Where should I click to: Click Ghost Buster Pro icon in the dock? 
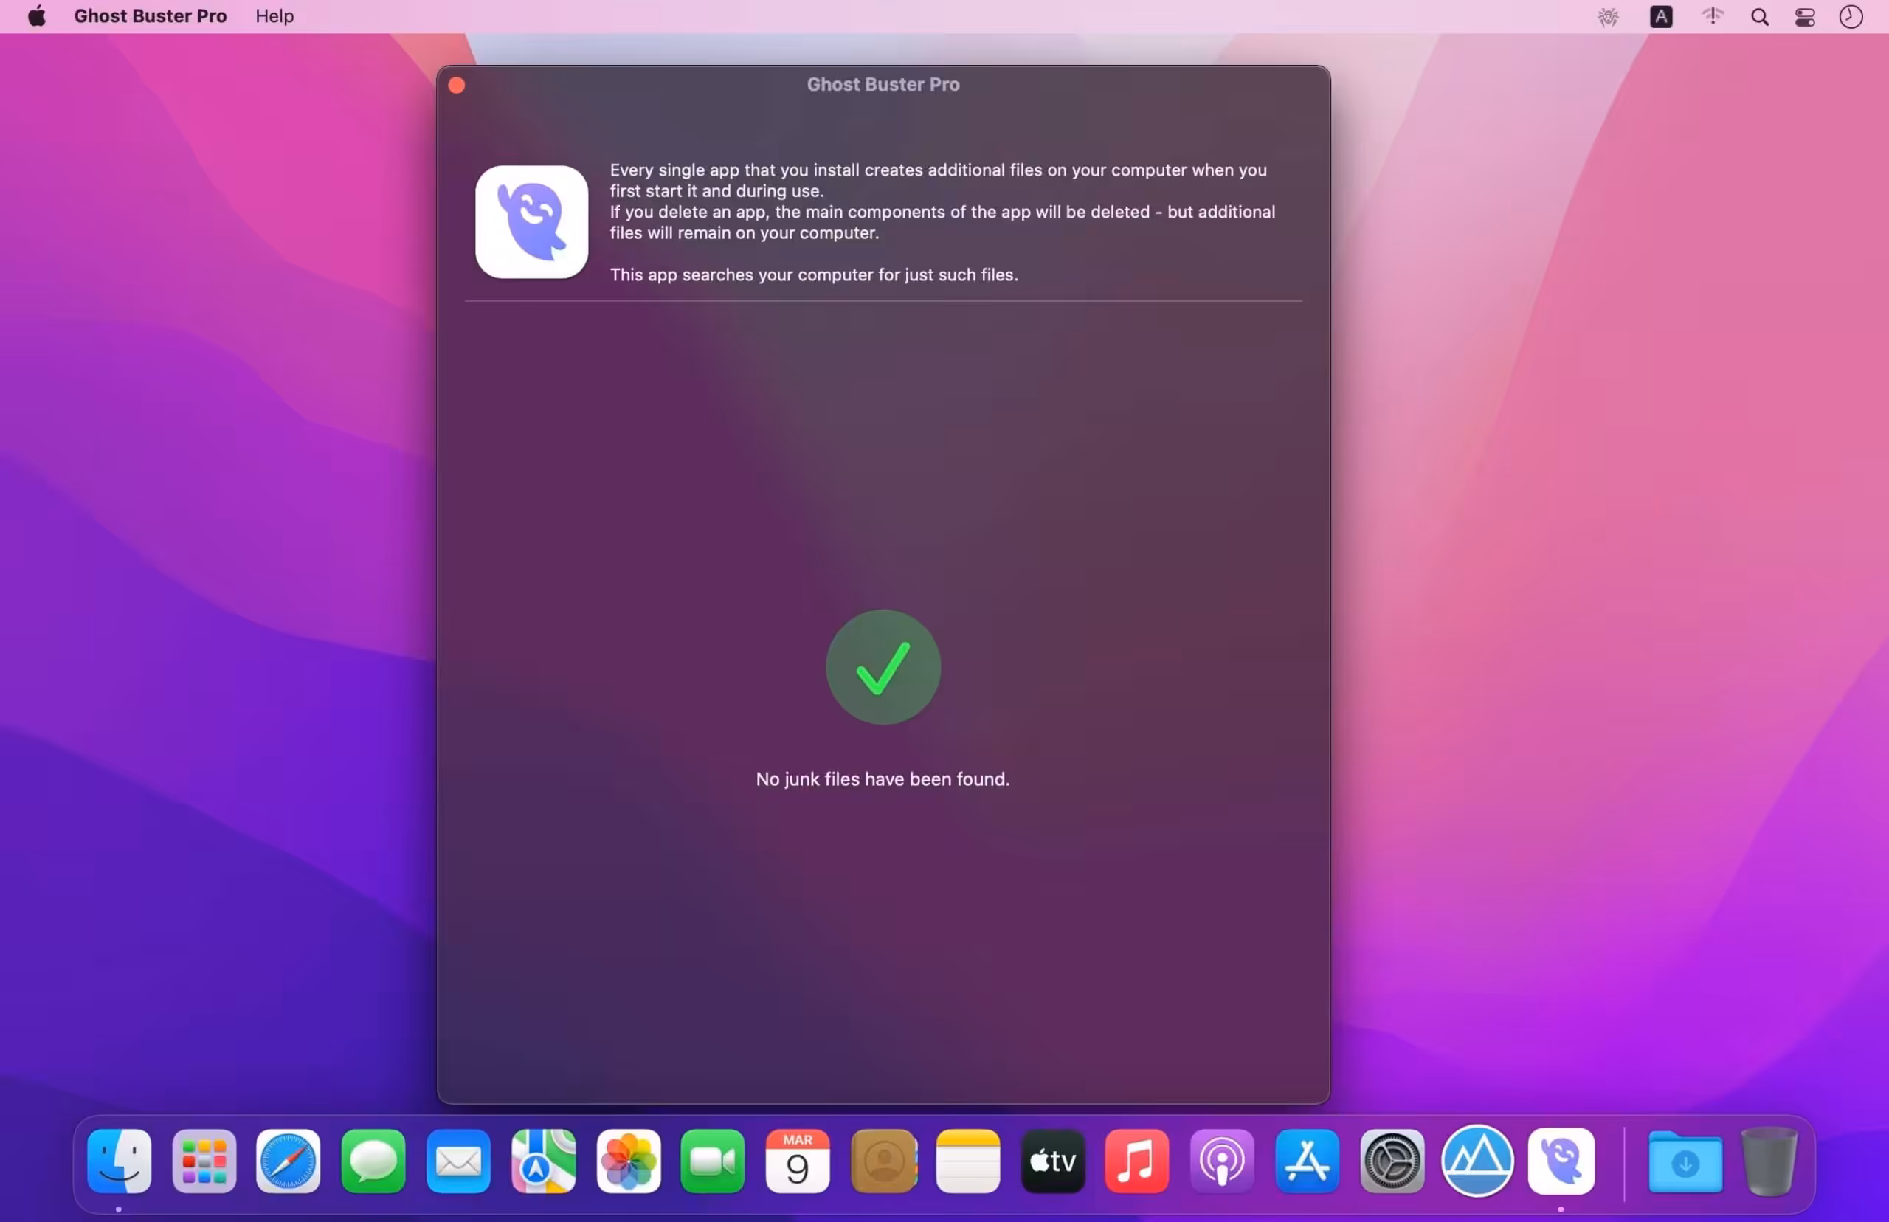(1561, 1161)
